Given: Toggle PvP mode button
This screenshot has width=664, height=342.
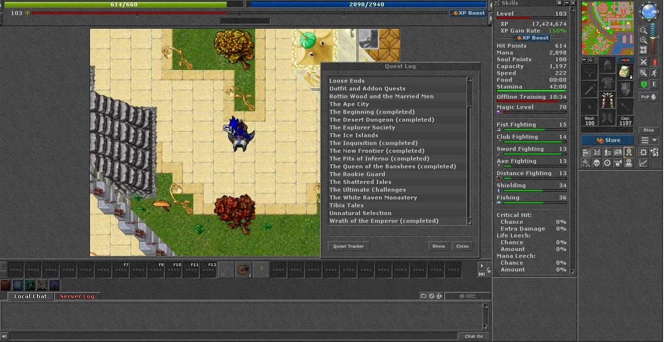Looking at the screenshot, I should pyautogui.click(x=649, y=97).
